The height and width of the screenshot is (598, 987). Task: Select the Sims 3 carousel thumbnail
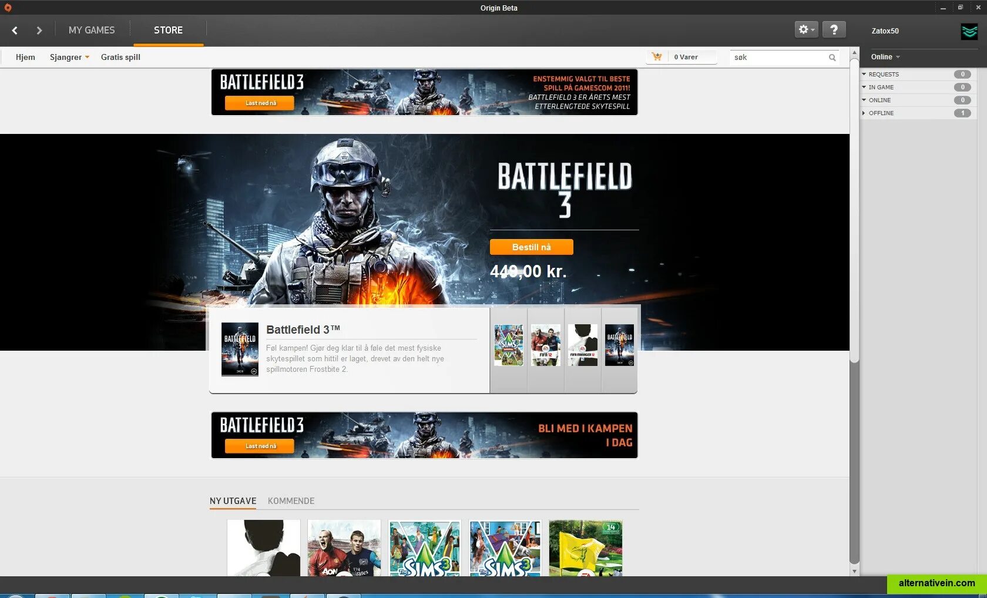pos(509,345)
